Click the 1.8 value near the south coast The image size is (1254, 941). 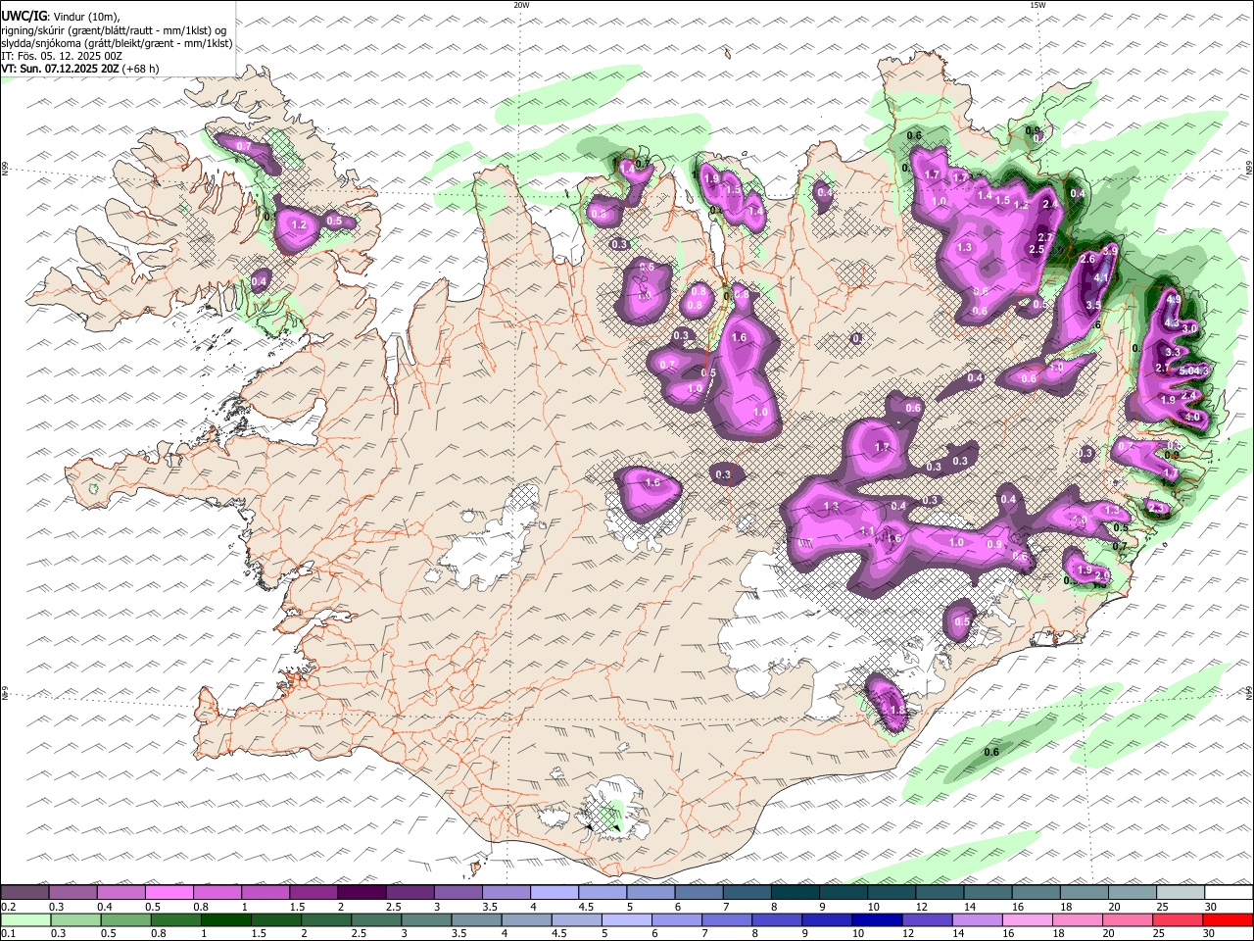[896, 710]
